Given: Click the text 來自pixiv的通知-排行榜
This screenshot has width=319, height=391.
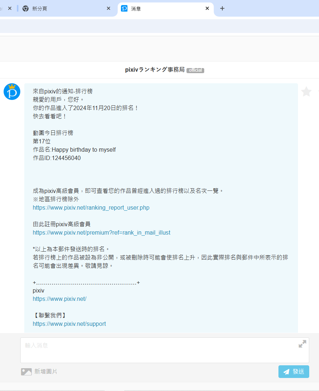Looking at the screenshot, I should click(x=63, y=91).
